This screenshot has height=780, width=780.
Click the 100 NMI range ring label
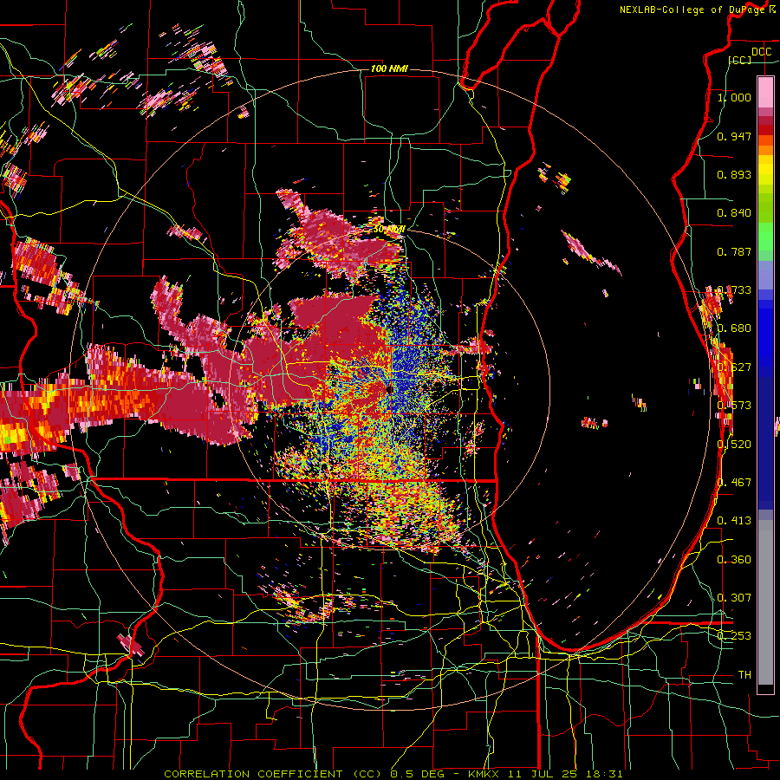tap(389, 68)
